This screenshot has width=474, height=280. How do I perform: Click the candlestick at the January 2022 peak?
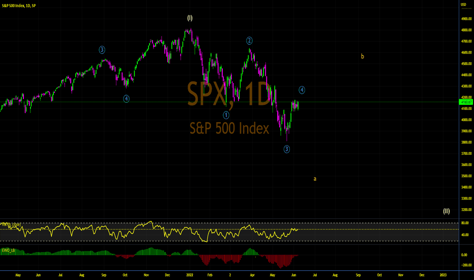point(191,32)
